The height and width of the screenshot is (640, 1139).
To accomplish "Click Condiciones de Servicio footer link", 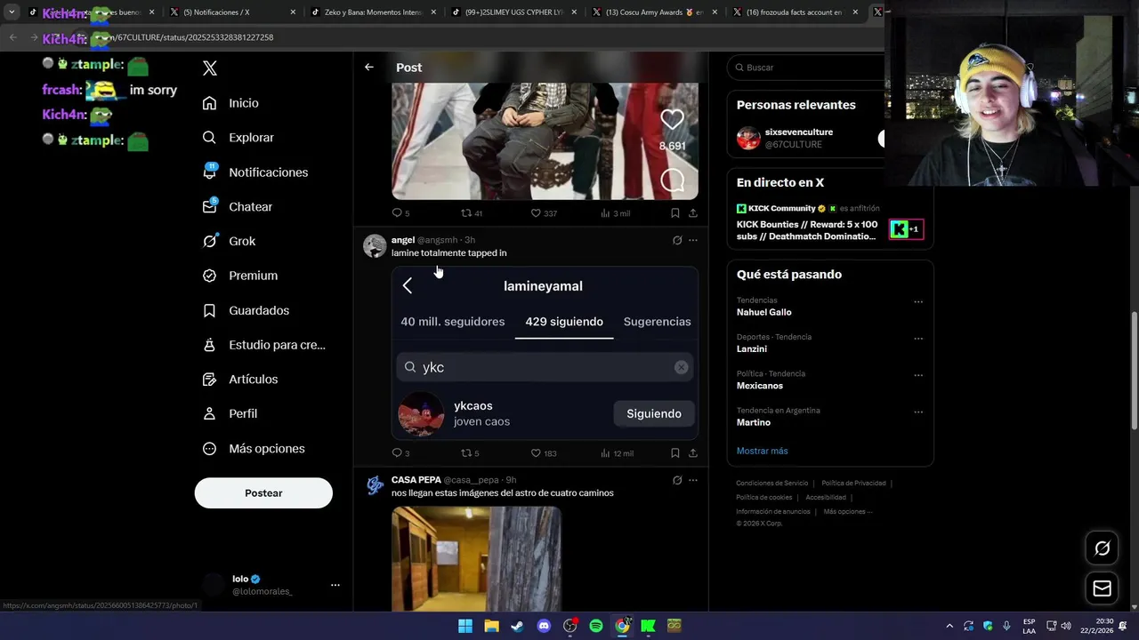I will pos(772,483).
